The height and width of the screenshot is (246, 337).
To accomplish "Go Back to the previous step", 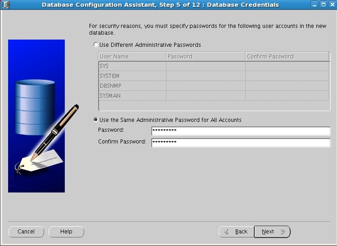I will click(x=236, y=232).
